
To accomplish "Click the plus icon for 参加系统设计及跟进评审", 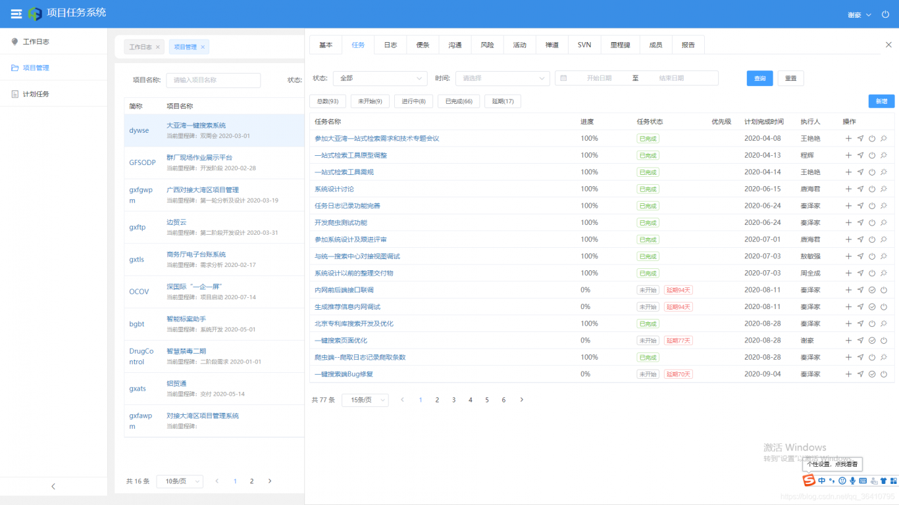I will pyautogui.click(x=848, y=239).
